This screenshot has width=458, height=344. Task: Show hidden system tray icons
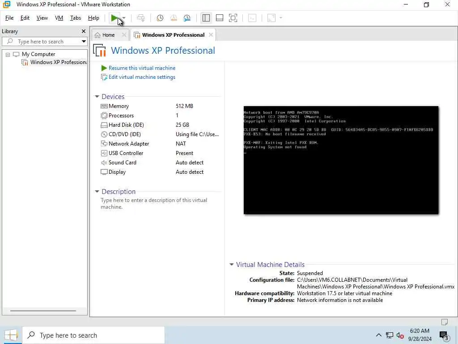[378, 335]
